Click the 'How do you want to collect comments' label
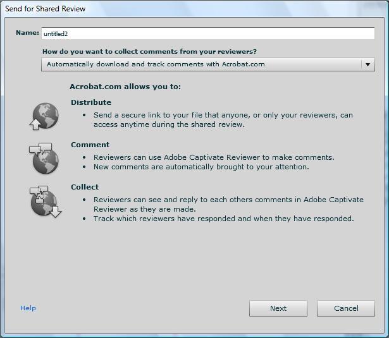Screen dimensions: 389x338 (x=150, y=52)
